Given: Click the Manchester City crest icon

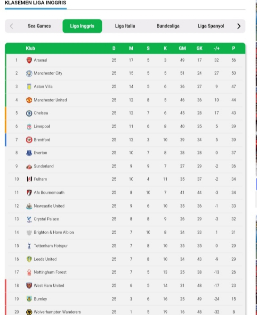Looking at the screenshot, I should click(29, 73).
